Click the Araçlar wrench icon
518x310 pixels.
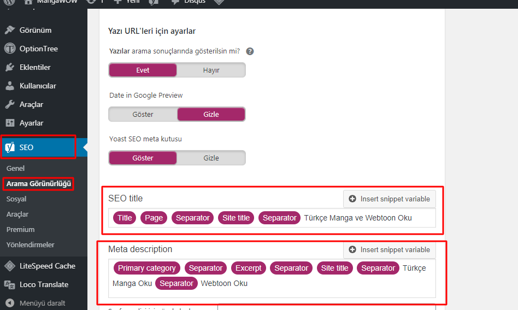pyautogui.click(x=10, y=104)
